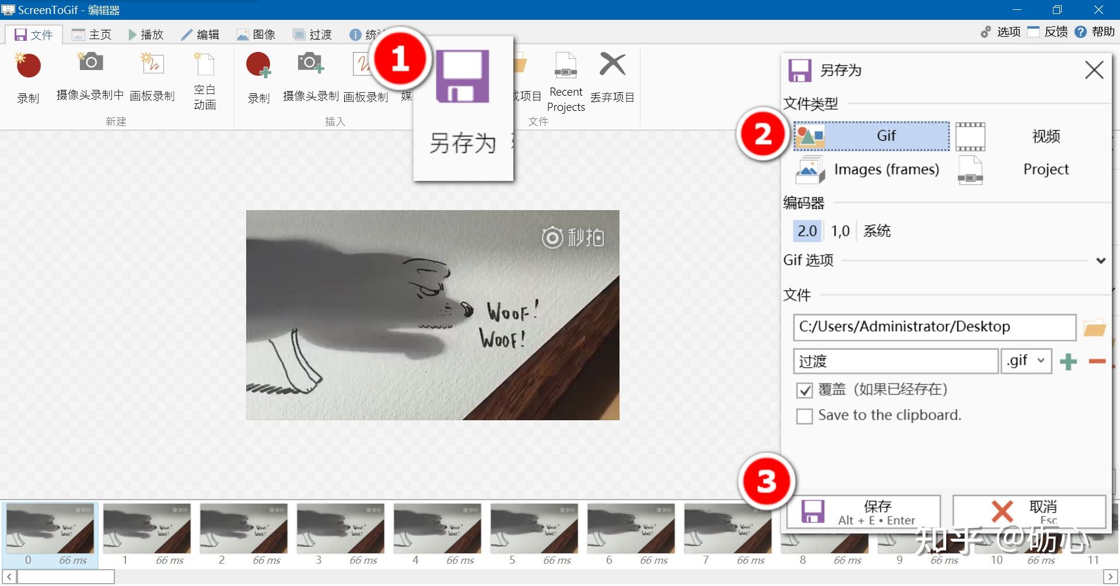Insert a new recording with the Insert group Record icon
The height and width of the screenshot is (586, 1120).
click(258, 65)
